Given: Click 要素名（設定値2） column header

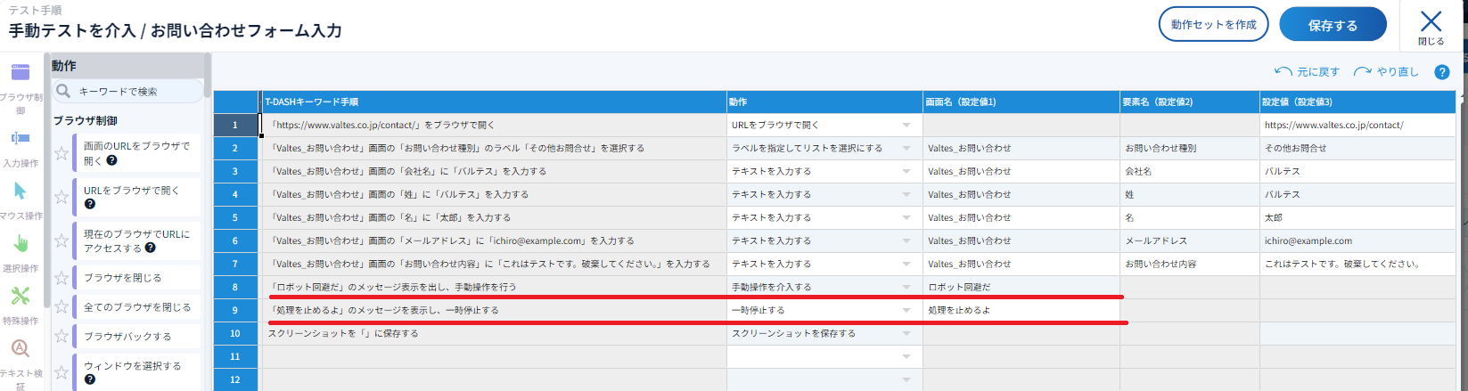Looking at the screenshot, I should [x=1190, y=102].
